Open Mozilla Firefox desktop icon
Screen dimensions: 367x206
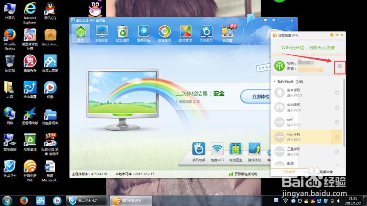coord(10,39)
